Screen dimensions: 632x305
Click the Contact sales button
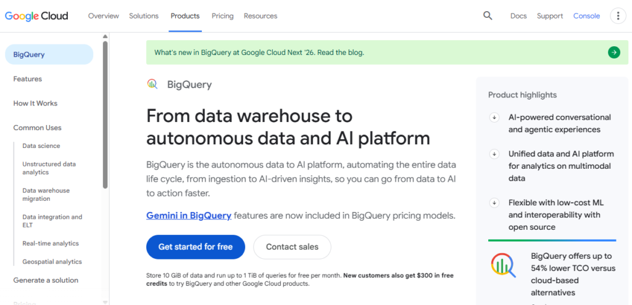tap(292, 247)
